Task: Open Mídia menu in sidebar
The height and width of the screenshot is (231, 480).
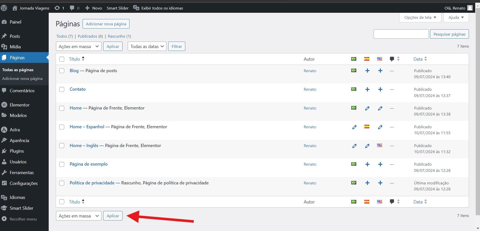Action: click(x=24, y=47)
